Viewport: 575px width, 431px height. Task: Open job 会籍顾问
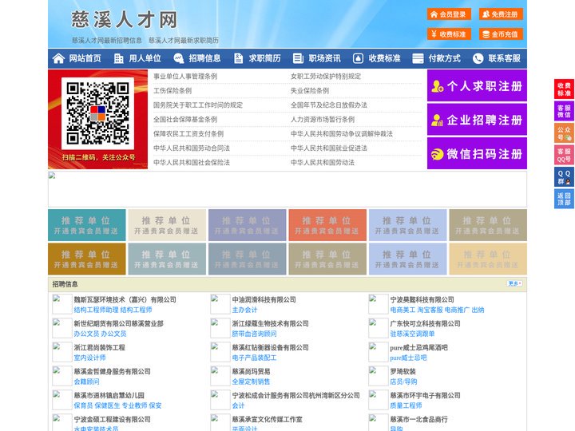click(x=86, y=382)
